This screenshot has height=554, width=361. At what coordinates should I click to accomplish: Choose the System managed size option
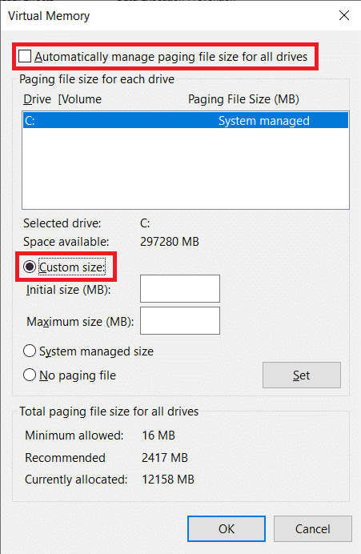click(30, 351)
